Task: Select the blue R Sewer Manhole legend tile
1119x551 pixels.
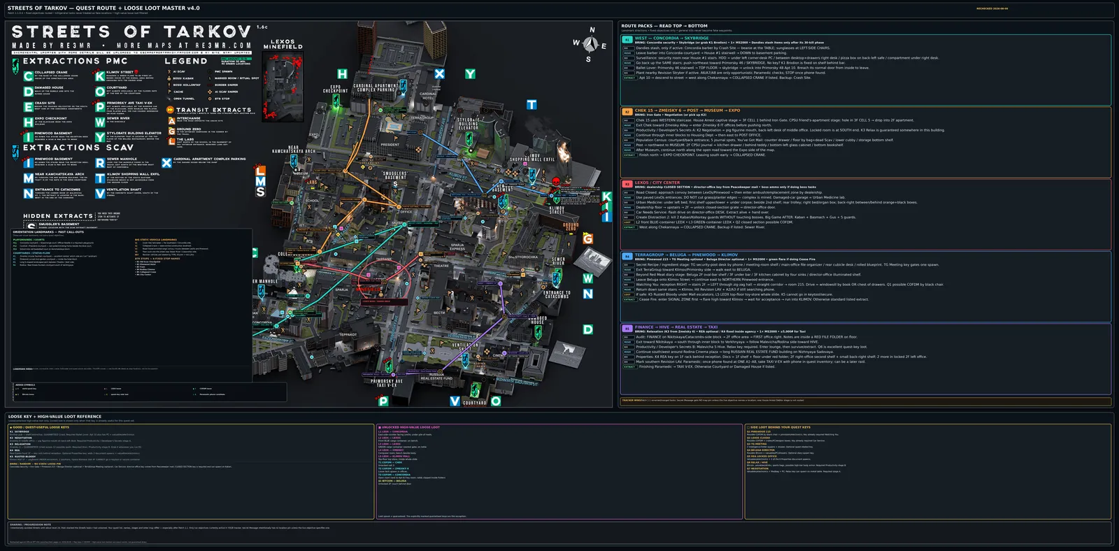Action: coord(100,163)
